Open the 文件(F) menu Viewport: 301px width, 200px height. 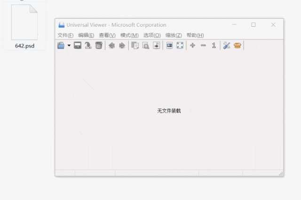[65, 36]
